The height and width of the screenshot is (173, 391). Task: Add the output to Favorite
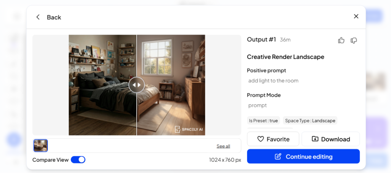point(273,139)
